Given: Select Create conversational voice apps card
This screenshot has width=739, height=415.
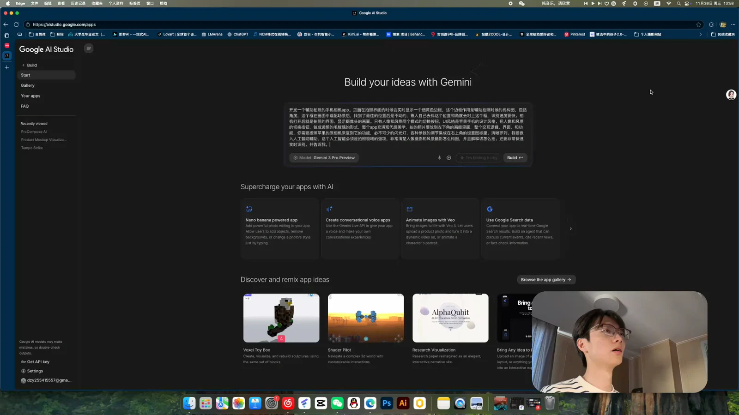Looking at the screenshot, I should [360, 229].
